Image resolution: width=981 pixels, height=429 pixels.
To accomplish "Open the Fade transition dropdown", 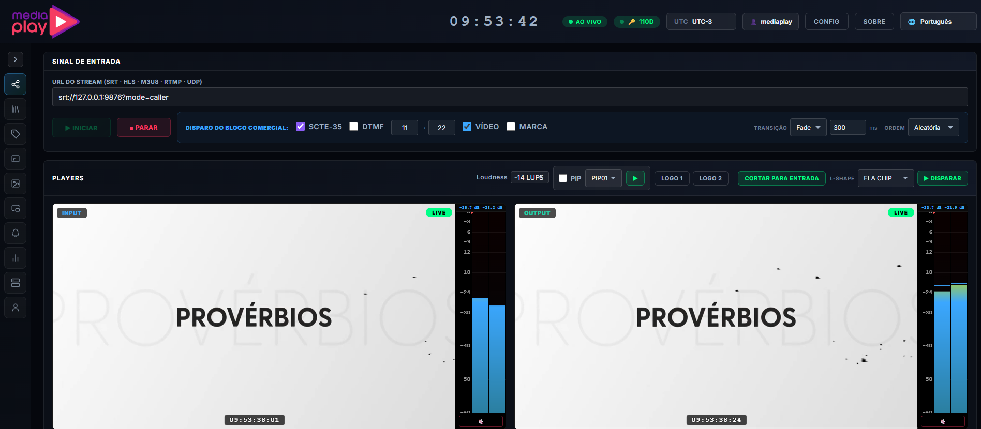I will pos(808,128).
